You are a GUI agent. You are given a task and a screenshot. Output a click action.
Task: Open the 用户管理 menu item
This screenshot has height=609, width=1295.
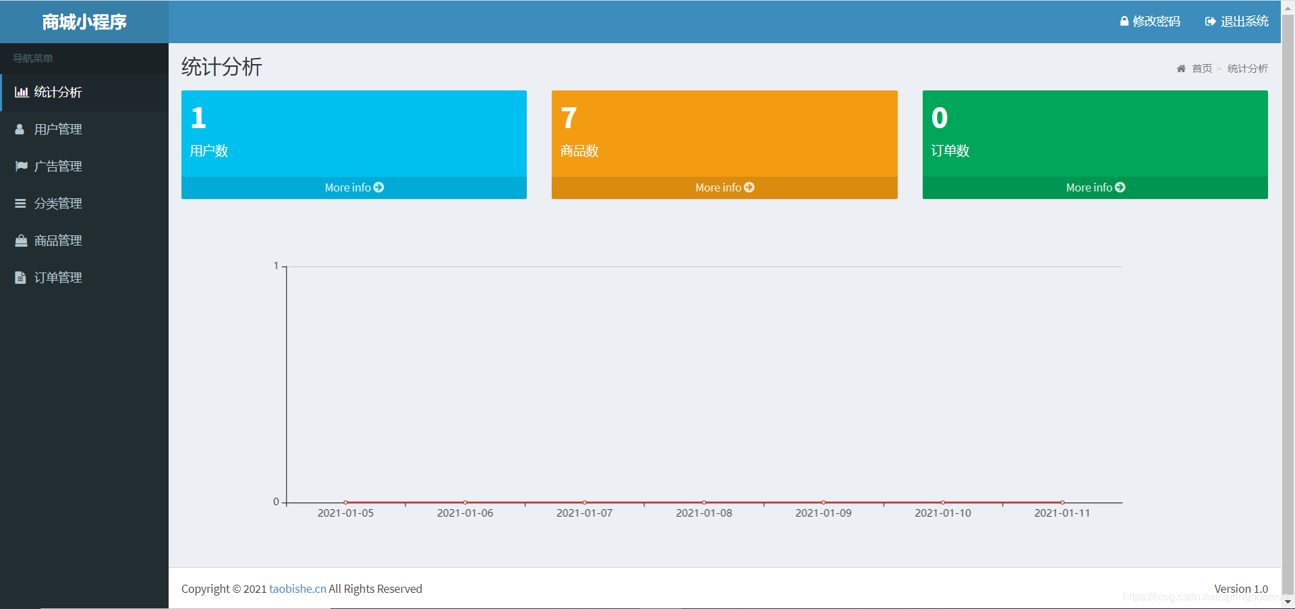84,129
